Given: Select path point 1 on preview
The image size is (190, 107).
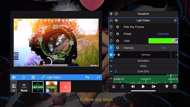Looking at the screenshot, I should tap(56, 57).
